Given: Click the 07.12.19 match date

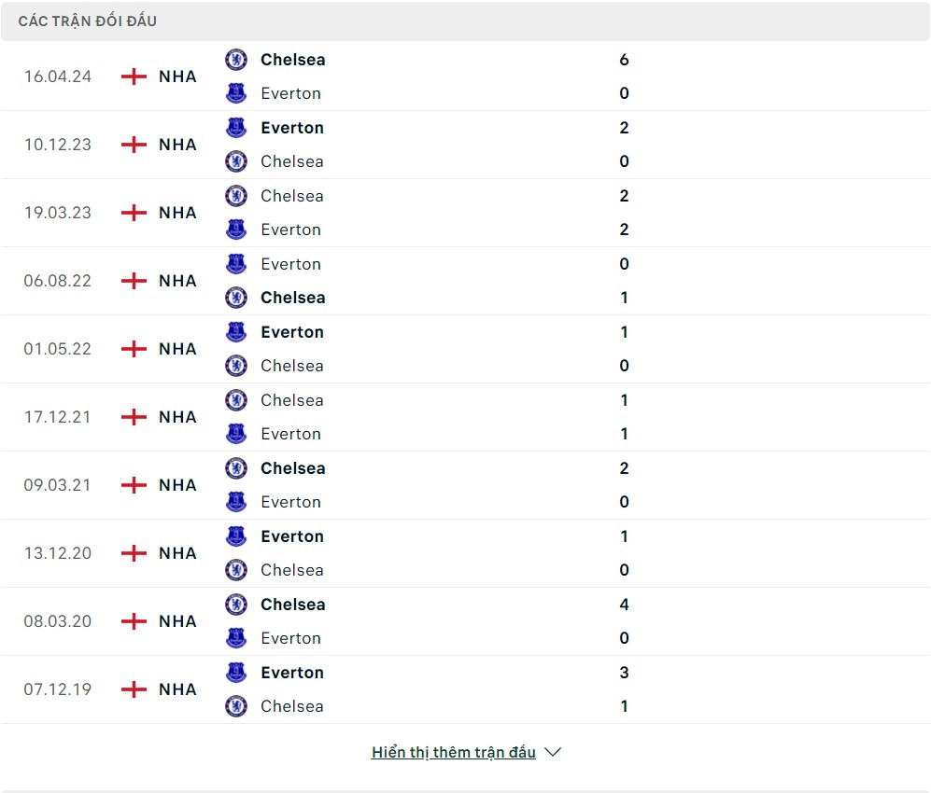Looking at the screenshot, I should tap(58, 689).
